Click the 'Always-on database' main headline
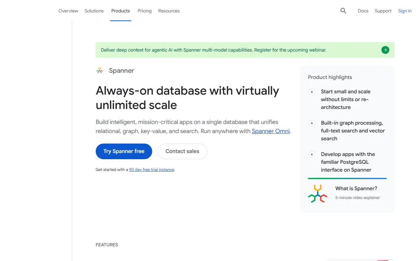This screenshot has width=418, height=261. [x=187, y=98]
